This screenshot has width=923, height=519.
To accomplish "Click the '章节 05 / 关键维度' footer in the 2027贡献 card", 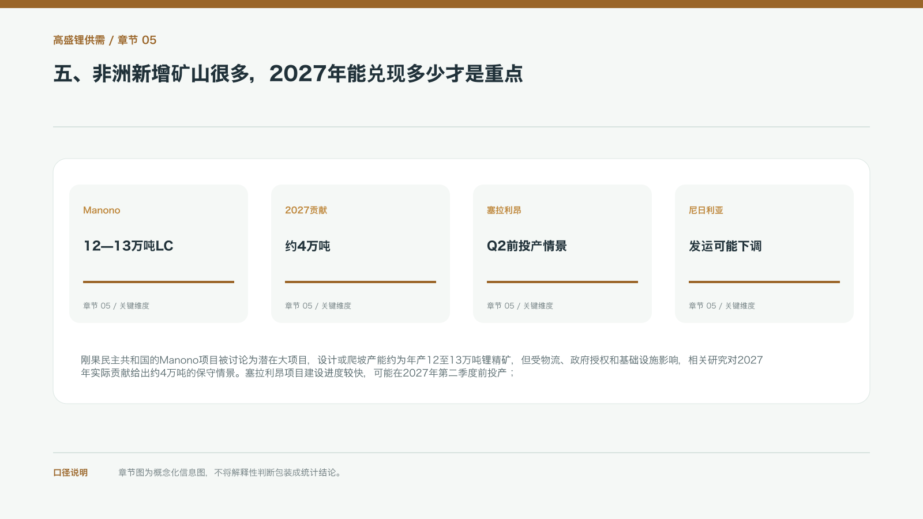I will (x=318, y=306).
